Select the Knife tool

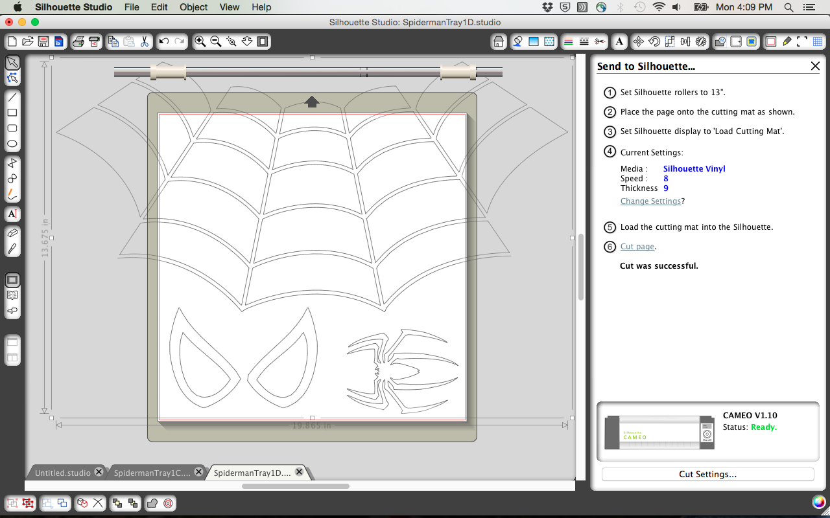tap(12, 249)
